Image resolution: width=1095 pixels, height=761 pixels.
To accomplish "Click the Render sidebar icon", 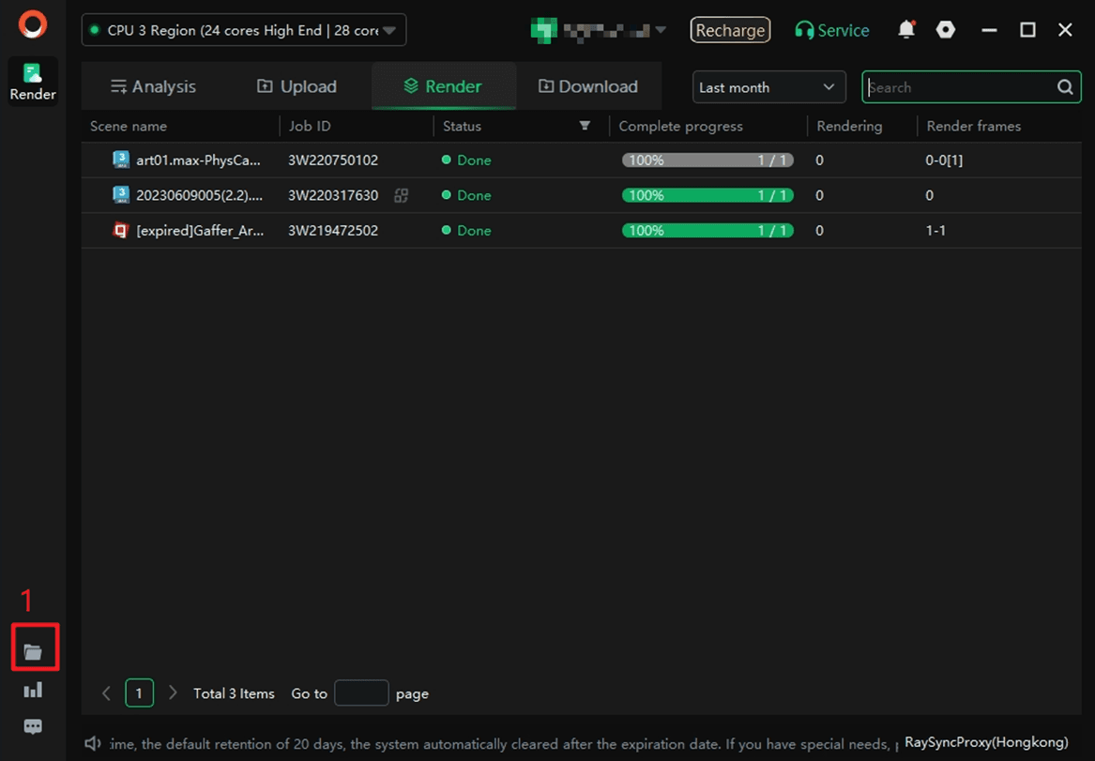I will (x=33, y=82).
